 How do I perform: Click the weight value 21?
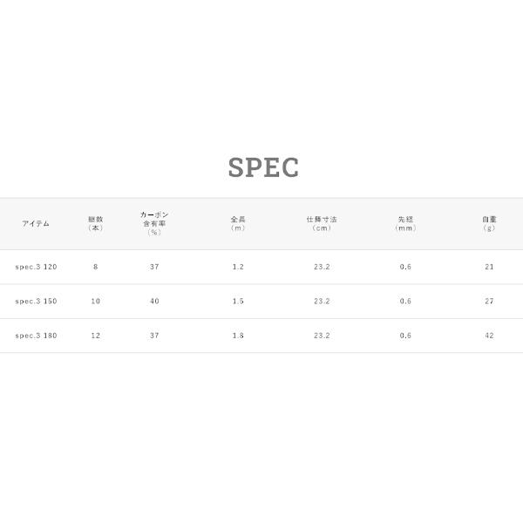pos(489,267)
